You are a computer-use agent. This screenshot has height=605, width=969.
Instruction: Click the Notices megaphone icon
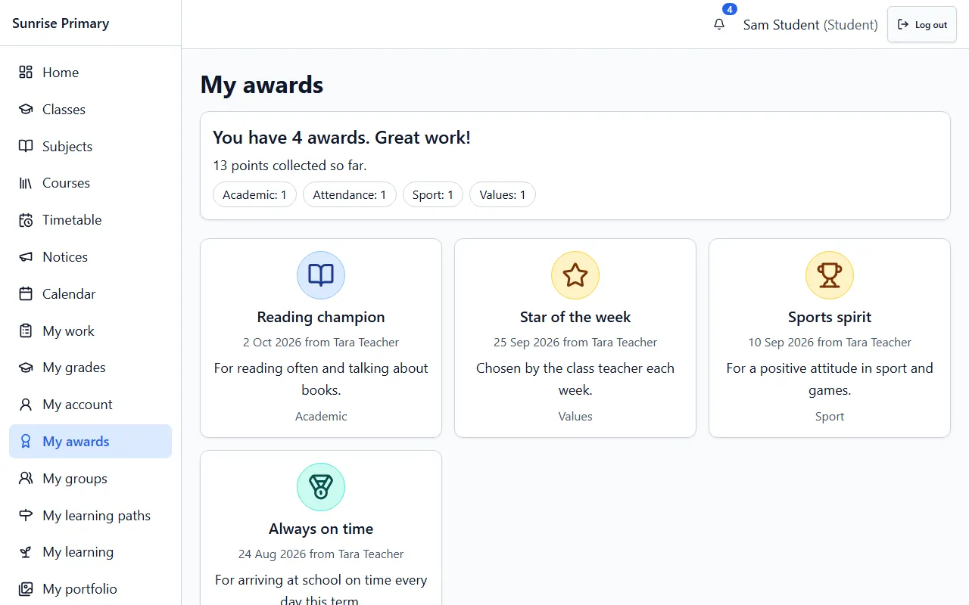pos(26,257)
